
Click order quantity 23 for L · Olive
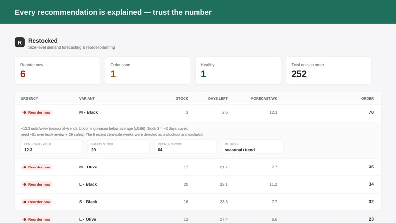coord(371,219)
